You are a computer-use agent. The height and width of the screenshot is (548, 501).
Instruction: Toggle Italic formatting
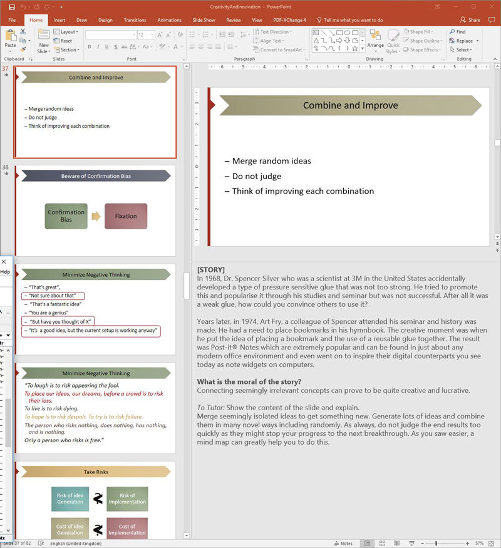[98, 46]
